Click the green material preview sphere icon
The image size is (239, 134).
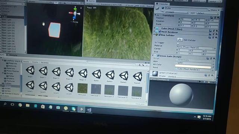[155, 74]
